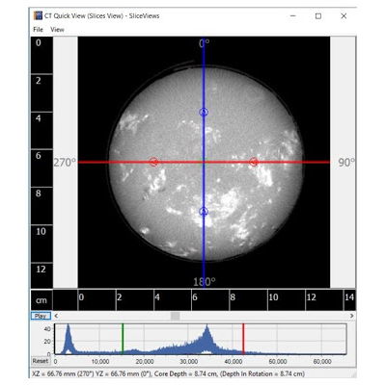Click the CT Quick View app icon
This screenshot has width=385, height=386.
tap(38, 15)
